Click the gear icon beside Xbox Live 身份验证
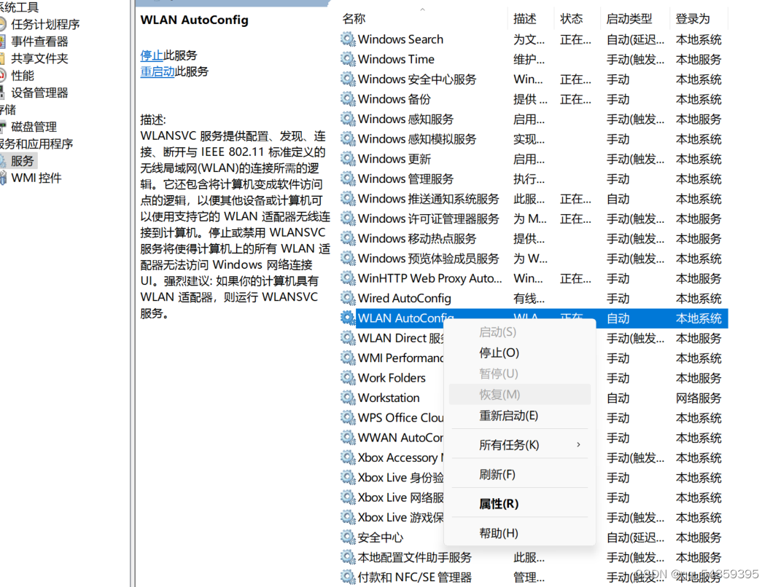 point(348,478)
